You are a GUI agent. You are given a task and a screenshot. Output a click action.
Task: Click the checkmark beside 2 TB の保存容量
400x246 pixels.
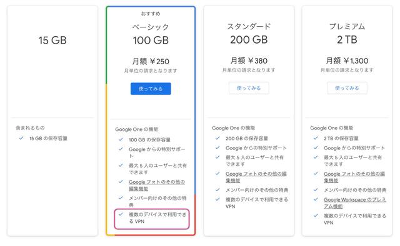pyautogui.click(x=316, y=138)
